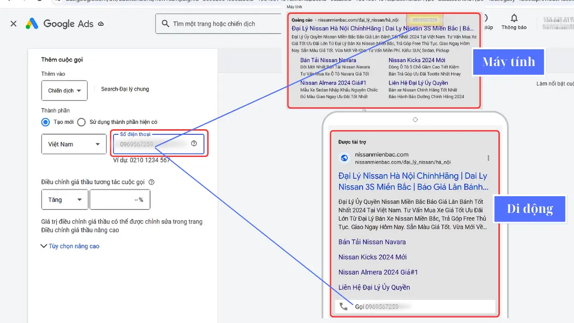
Task: Open the Tăng bid adjustment dropdown
Action: (x=65, y=200)
